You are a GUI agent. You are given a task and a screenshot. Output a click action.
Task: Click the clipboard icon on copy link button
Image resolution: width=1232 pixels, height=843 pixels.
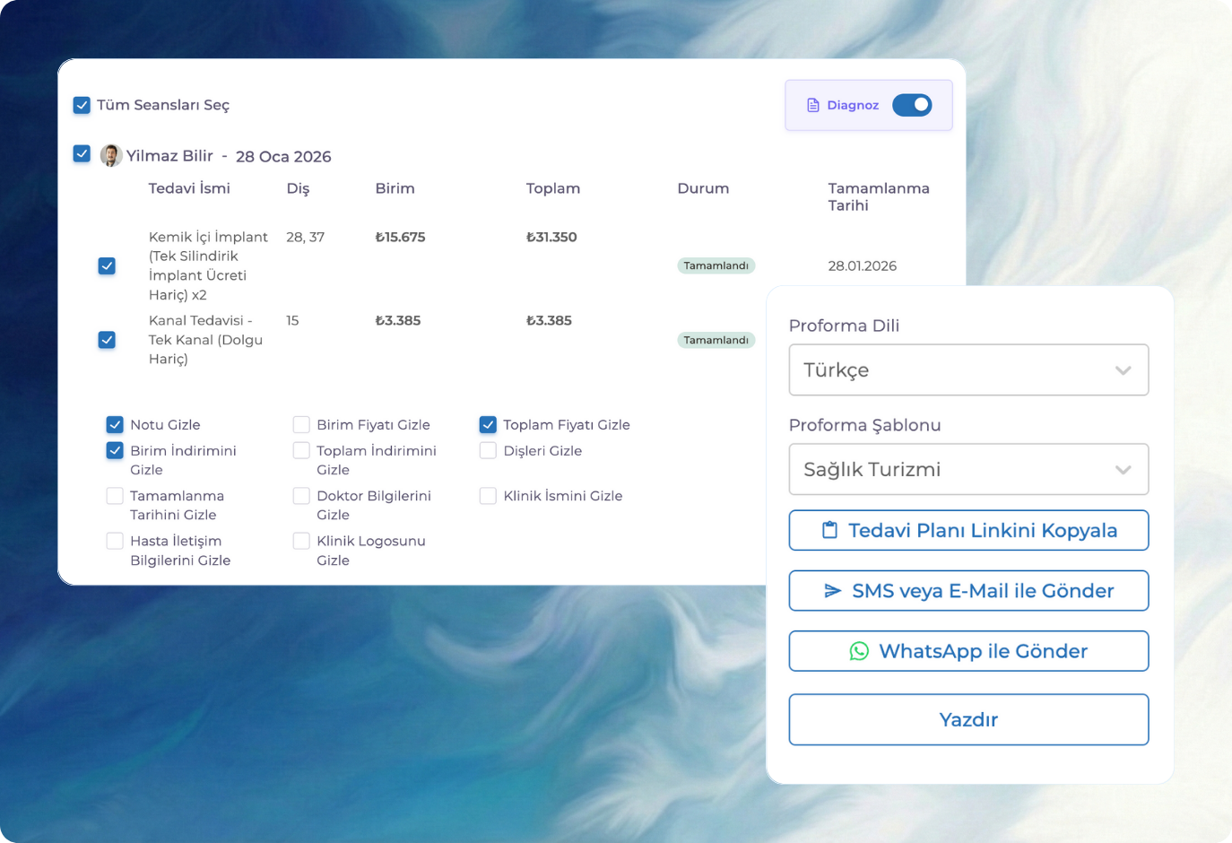click(x=830, y=530)
